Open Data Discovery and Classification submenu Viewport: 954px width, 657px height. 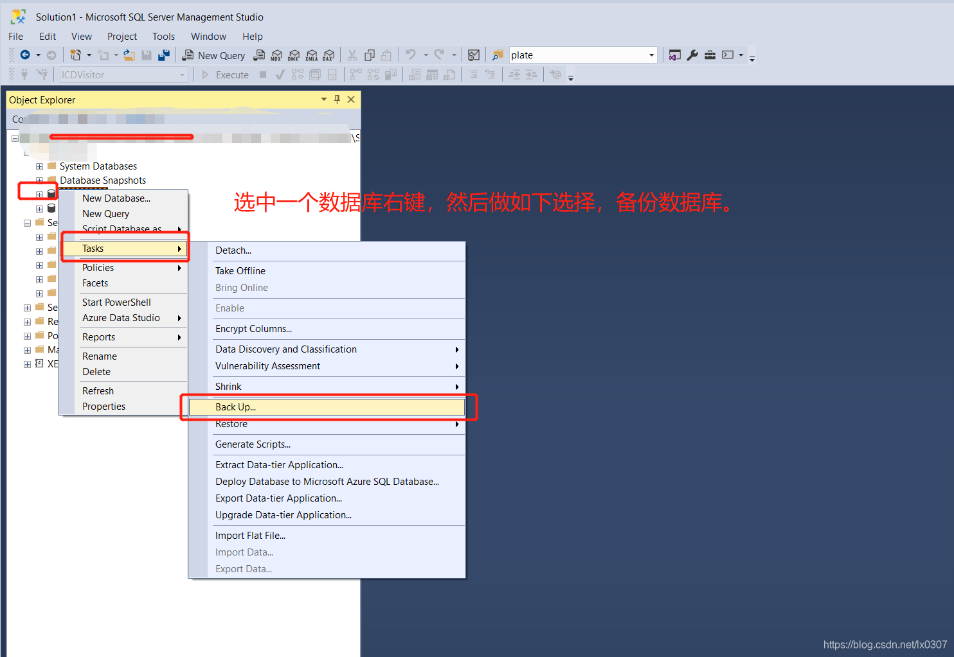coord(327,349)
